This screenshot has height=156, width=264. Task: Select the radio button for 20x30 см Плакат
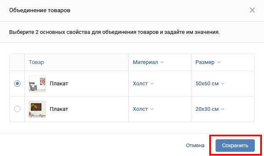coord(18,109)
